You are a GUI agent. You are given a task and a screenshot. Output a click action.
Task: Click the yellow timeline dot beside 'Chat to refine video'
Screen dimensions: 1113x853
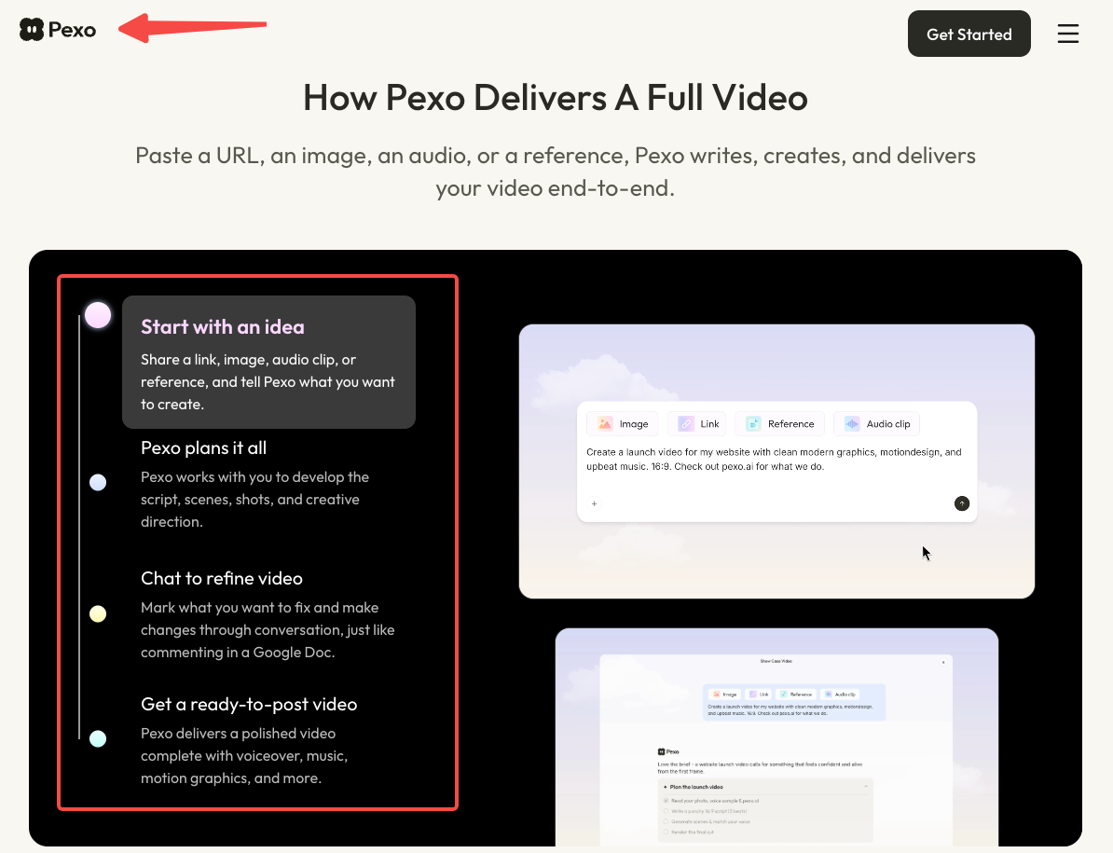pos(98,613)
